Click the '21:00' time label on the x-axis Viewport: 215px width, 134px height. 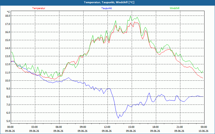(179, 127)
